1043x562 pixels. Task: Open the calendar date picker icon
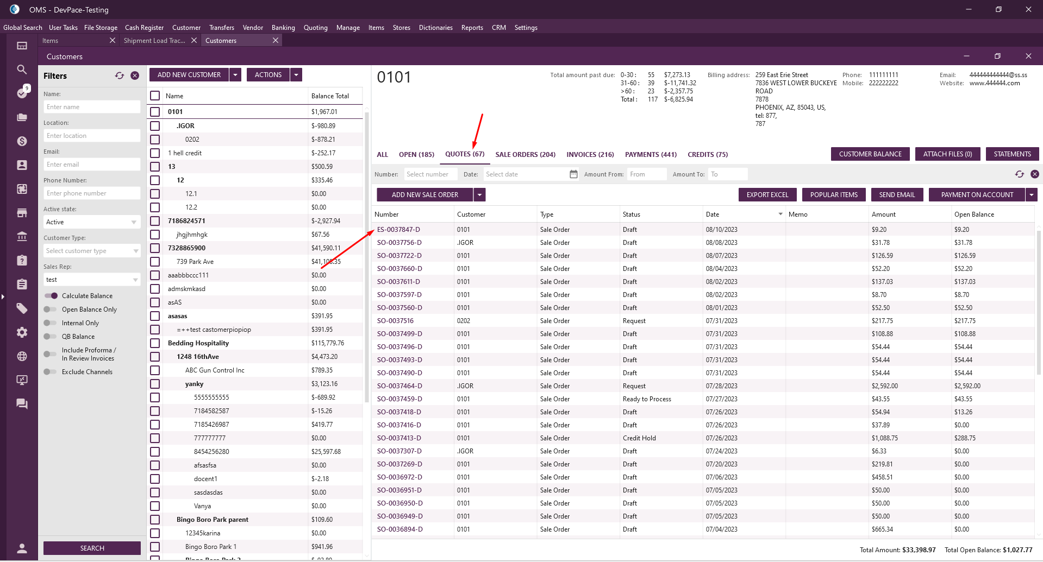click(x=573, y=174)
